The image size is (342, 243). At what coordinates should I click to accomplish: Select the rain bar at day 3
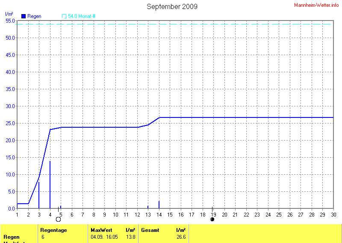(39, 195)
